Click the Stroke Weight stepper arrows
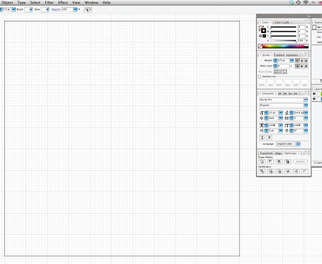Viewport: 322px width, 264px height. 275,61
